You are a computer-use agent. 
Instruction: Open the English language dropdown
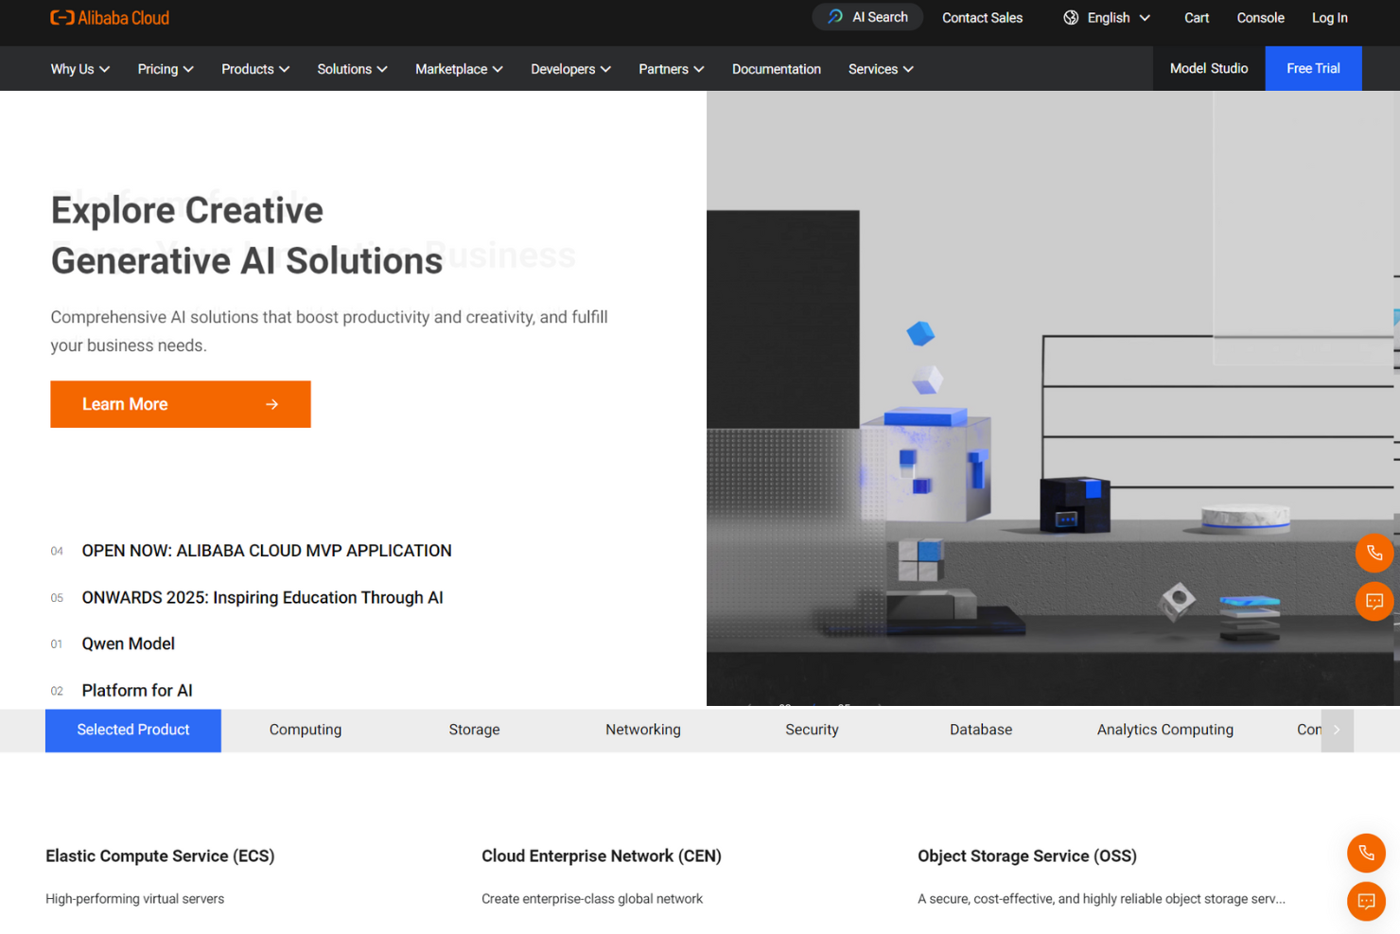tap(1108, 17)
